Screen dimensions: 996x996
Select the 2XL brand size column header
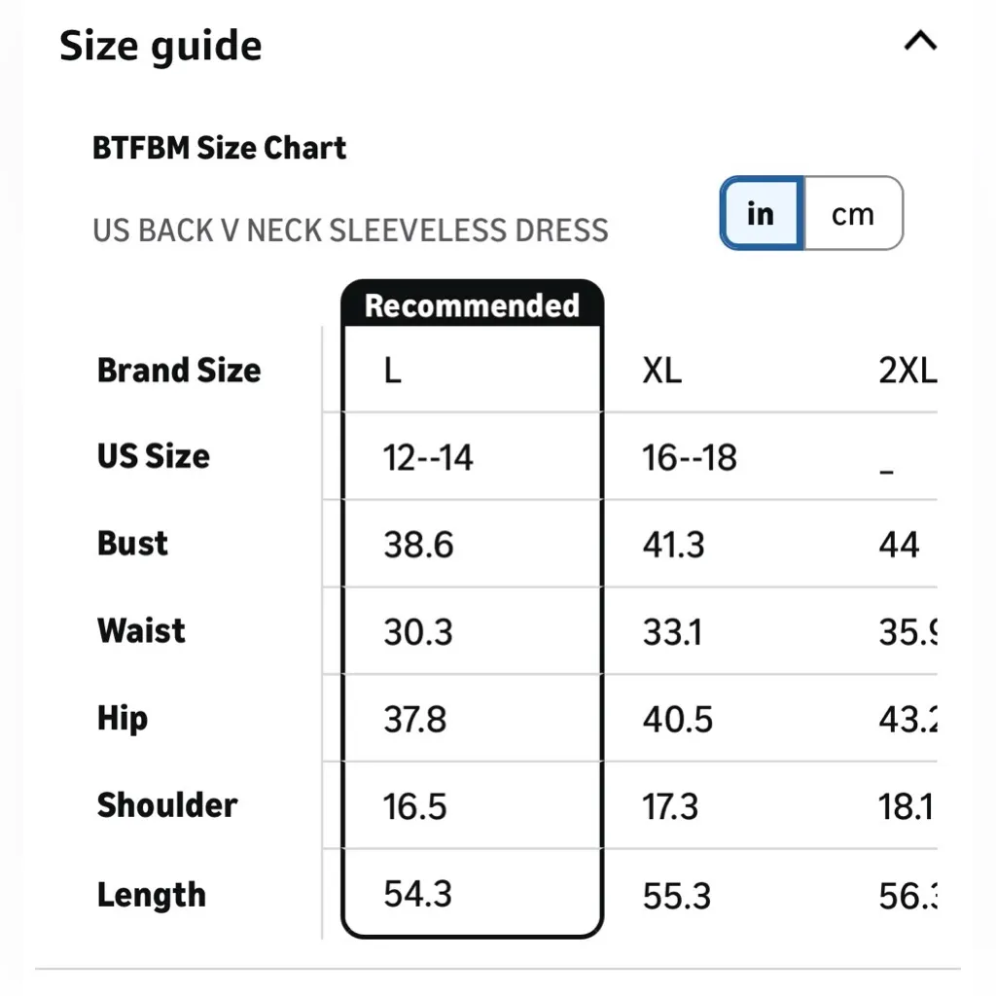(907, 371)
